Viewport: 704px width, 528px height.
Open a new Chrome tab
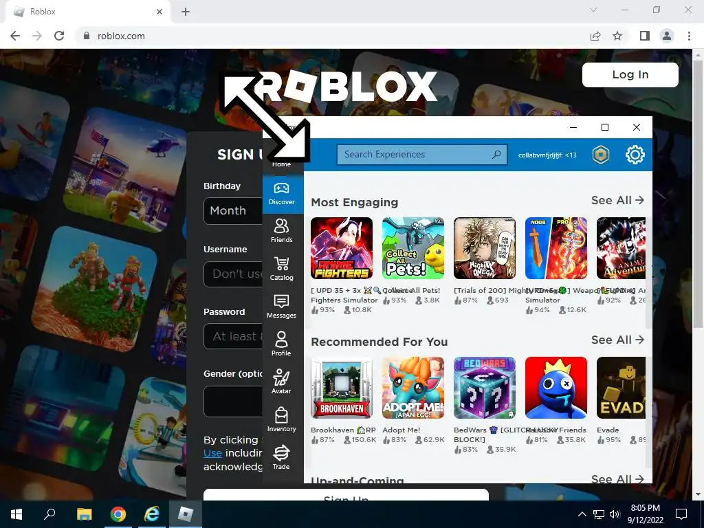coord(186,12)
